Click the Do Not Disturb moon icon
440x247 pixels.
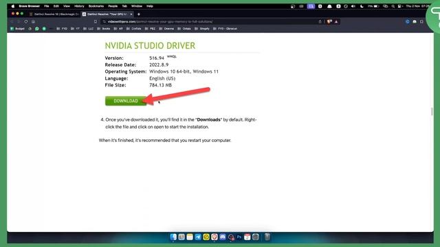pos(362,6)
